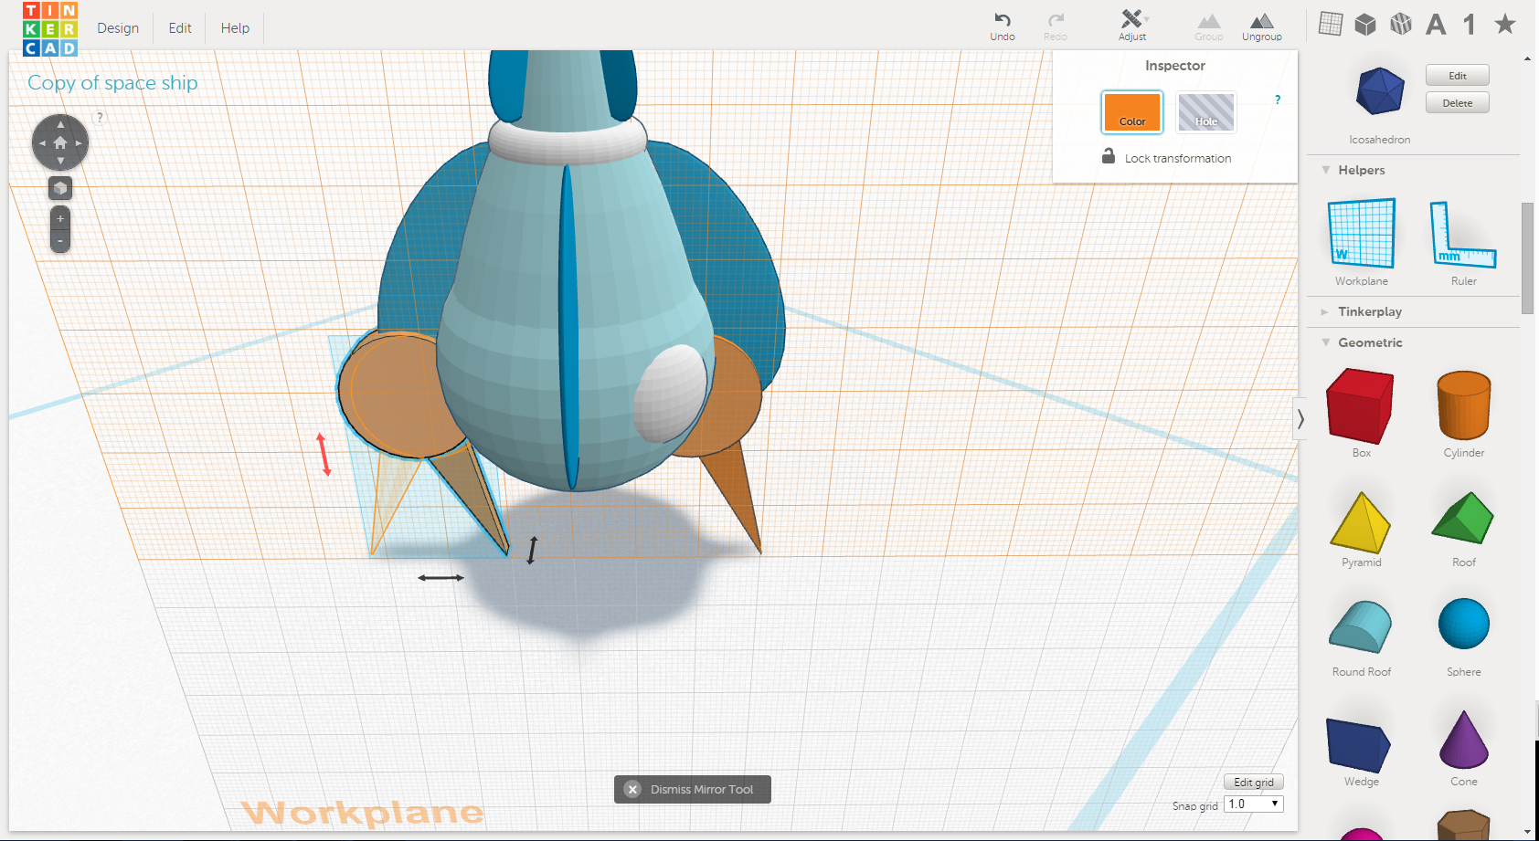The height and width of the screenshot is (841, 1539).
Task: Collapse the Helpers section
Action: click(1325, 170)
